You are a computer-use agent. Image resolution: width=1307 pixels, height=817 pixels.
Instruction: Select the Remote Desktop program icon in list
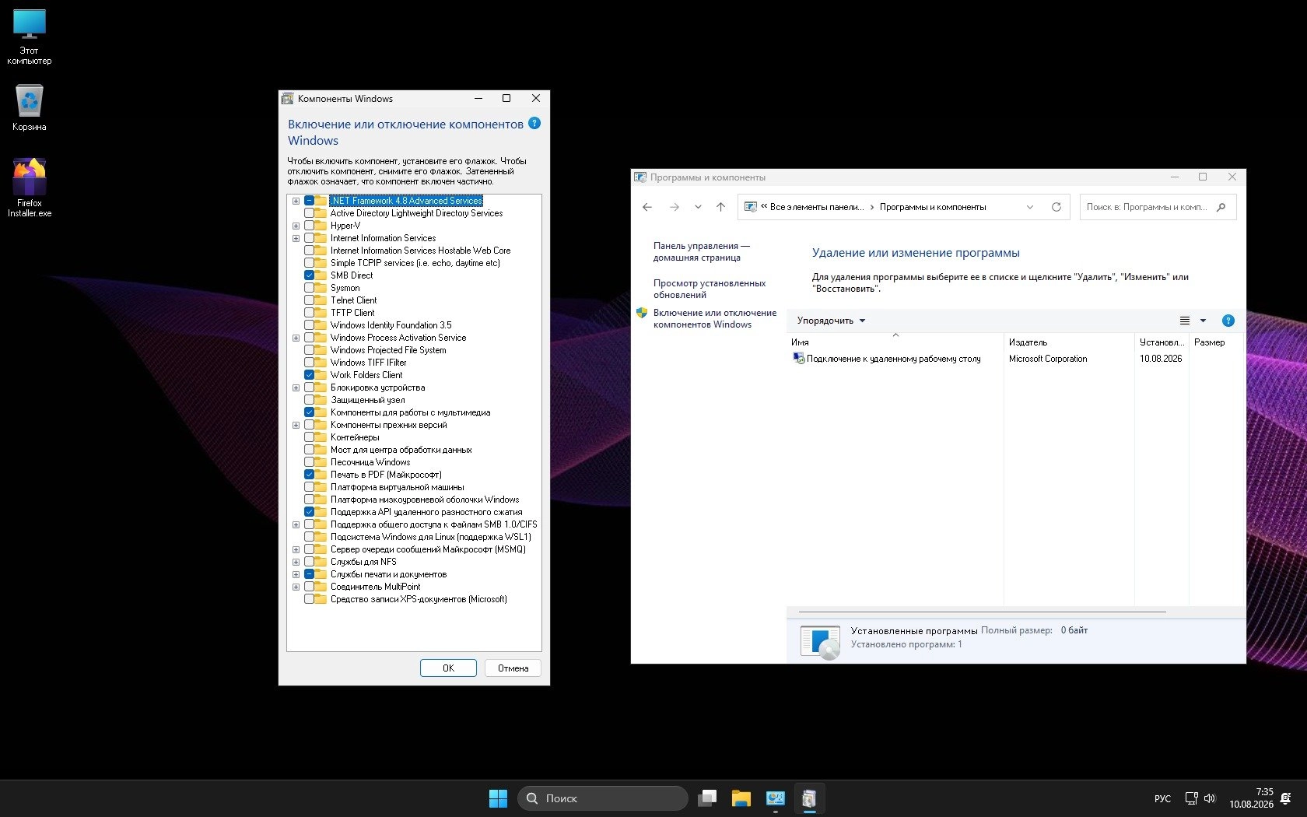(798, 359)
